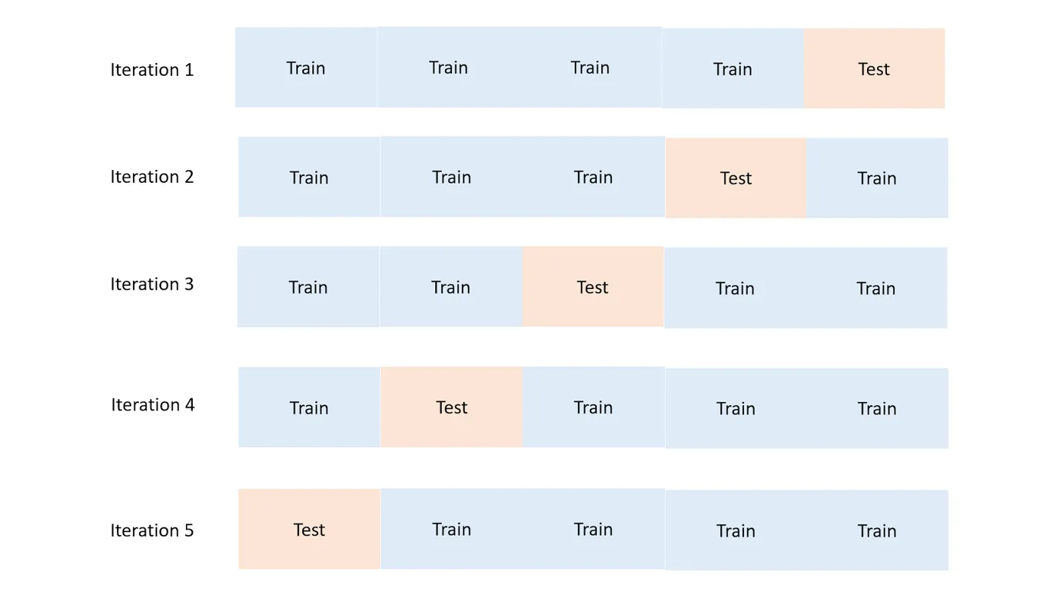Select the Test block in Iteration 2

(x=736, y=178)
